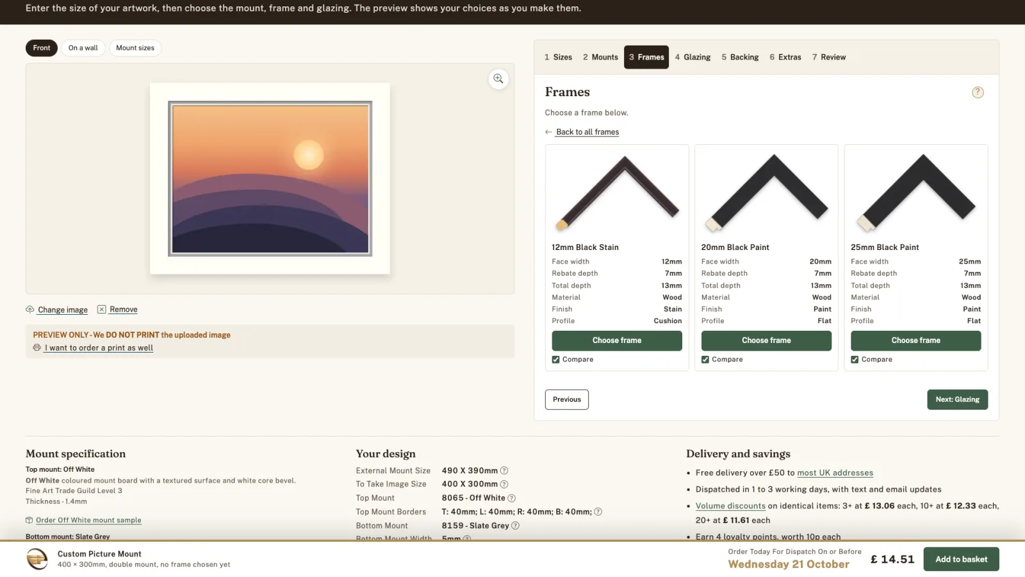Switch preview to Front view

coord(42,48)
